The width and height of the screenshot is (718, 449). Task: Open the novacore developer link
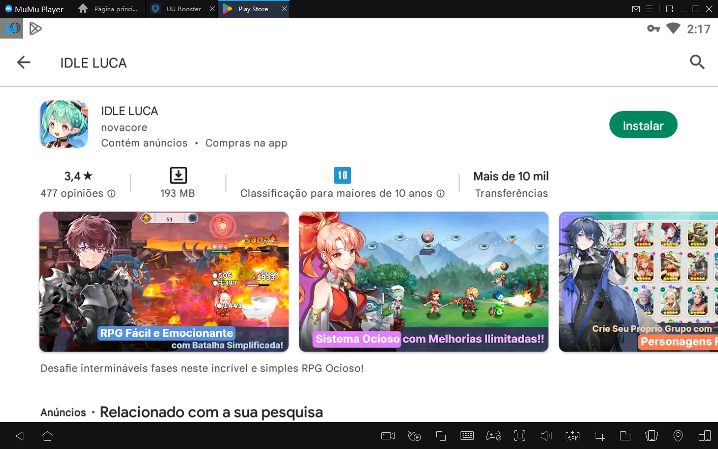point(124,127)
